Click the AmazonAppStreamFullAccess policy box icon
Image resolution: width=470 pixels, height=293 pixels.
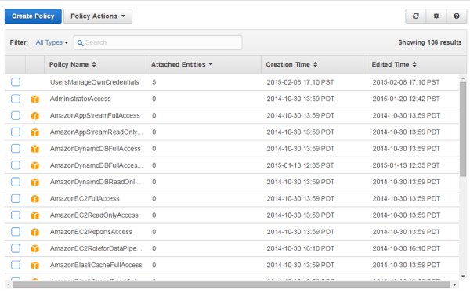coord(35,115)
